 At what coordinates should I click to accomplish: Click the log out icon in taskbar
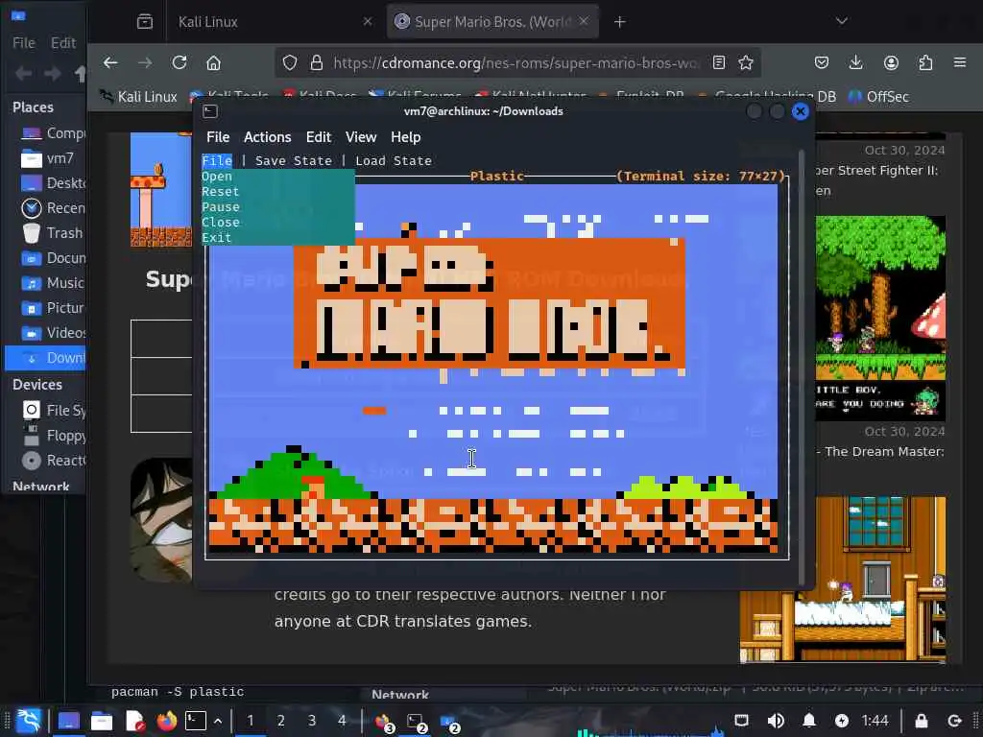click(x=955, y=721)
